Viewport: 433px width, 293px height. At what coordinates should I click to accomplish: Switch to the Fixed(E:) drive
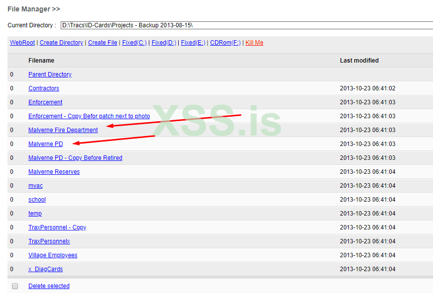pos(193,43)
